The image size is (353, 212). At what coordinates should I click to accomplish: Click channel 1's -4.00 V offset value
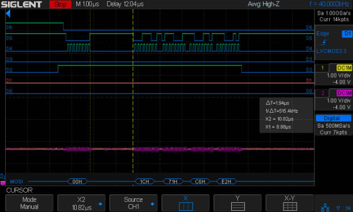(x=342, y=82)
